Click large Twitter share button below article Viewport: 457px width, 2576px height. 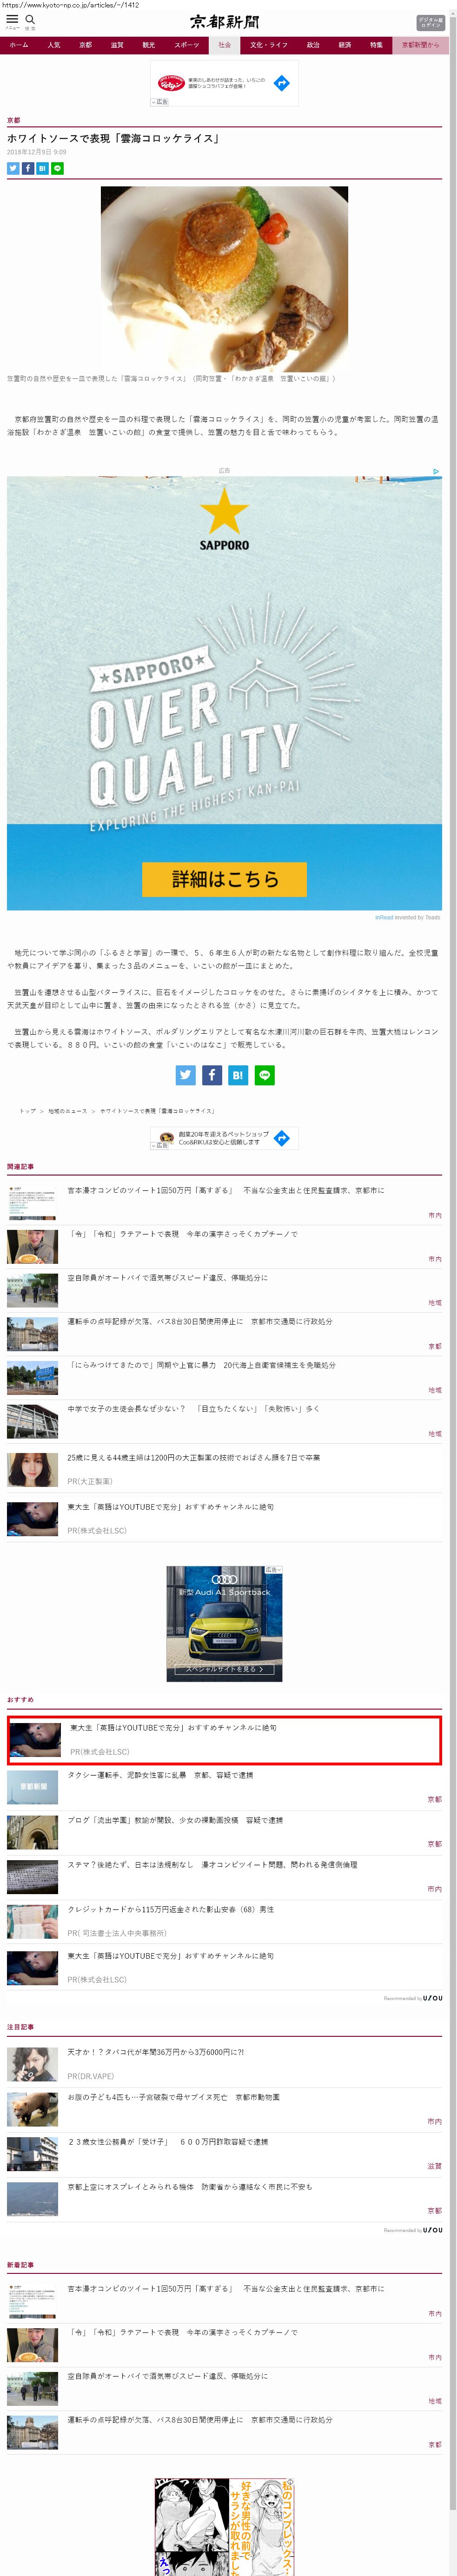click(186, 1075)
